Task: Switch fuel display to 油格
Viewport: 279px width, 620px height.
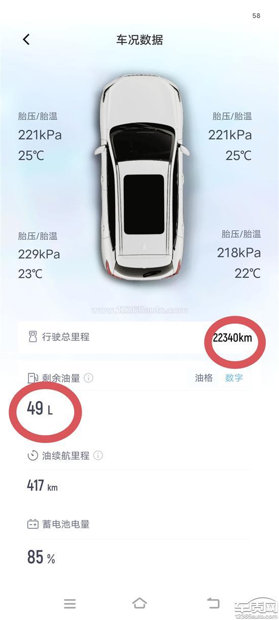Action: click(204, 378)
